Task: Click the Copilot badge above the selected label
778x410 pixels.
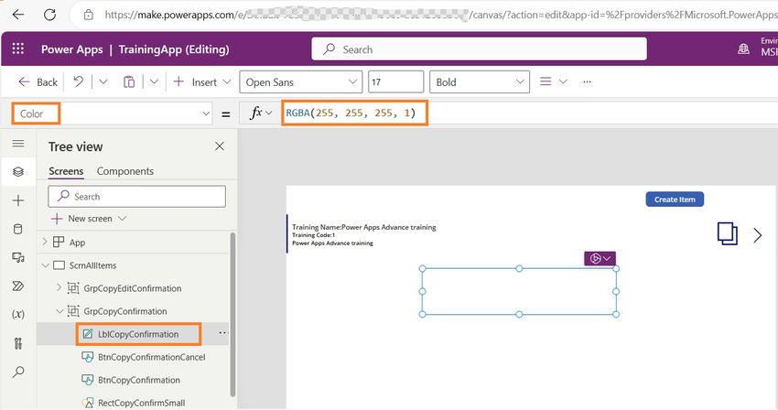Action: (x=600, y=259)
